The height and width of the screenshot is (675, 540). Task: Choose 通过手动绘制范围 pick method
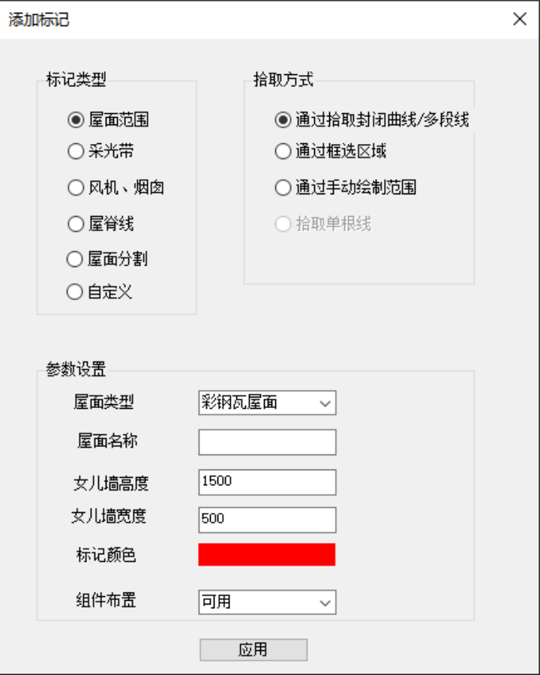point(283,187)
